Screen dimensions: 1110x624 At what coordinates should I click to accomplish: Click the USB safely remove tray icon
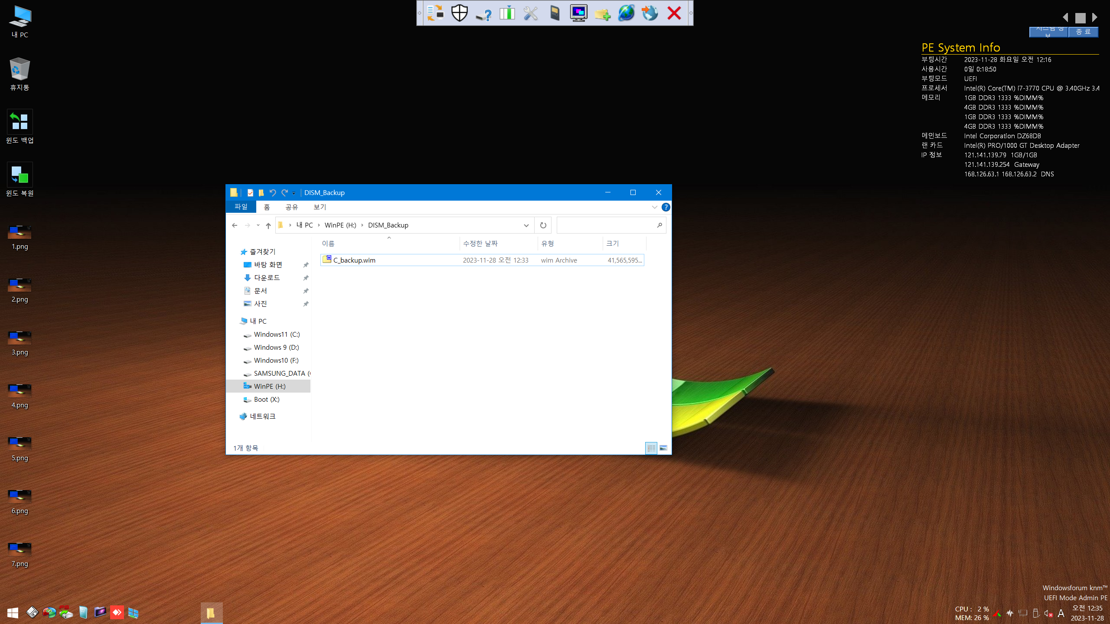click(x=1036, y=613)
